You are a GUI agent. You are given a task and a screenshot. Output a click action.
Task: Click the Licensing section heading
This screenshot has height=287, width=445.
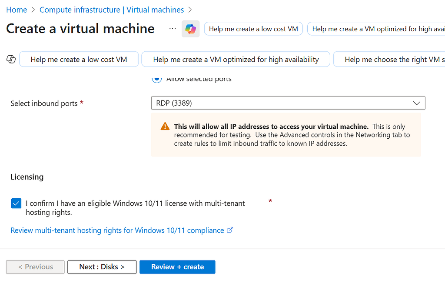point(27,177)
